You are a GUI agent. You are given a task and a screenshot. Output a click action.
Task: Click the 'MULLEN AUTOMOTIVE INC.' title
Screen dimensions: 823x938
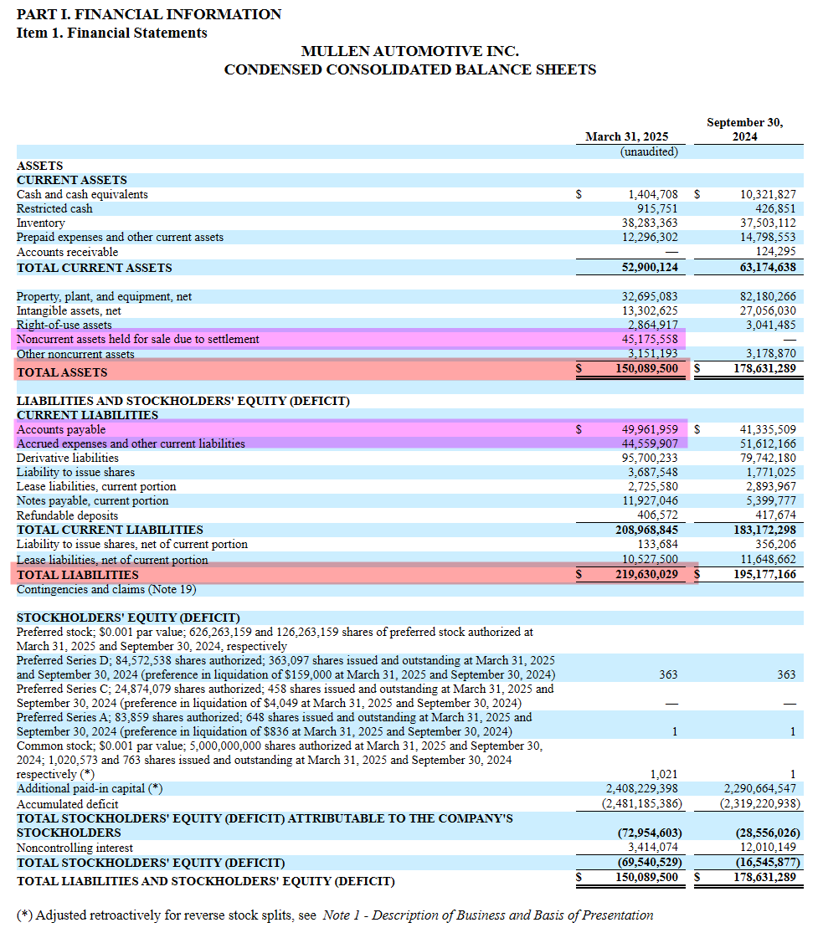[x=410, y=51]
